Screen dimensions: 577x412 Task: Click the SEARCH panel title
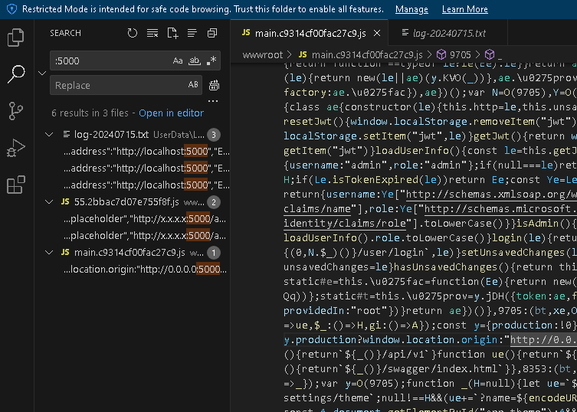point(65,33)
